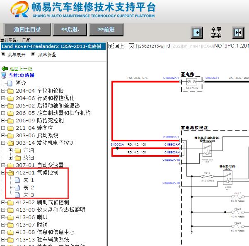Click the ECM relay symbol in the diagram
Image resolution: width=249 pixels, height=246 pixels.
[x=207, y=150]
